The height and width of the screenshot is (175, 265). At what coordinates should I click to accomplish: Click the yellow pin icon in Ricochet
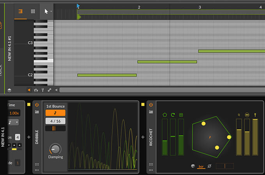(255, 115)
